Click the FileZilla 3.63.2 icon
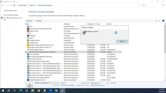The image size is (166, 93). point(28,31)
